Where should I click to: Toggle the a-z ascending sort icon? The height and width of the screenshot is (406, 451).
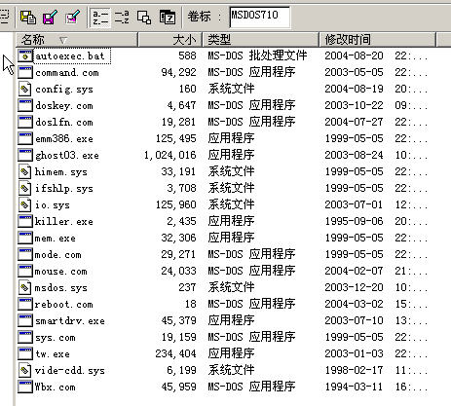(99, 17)
